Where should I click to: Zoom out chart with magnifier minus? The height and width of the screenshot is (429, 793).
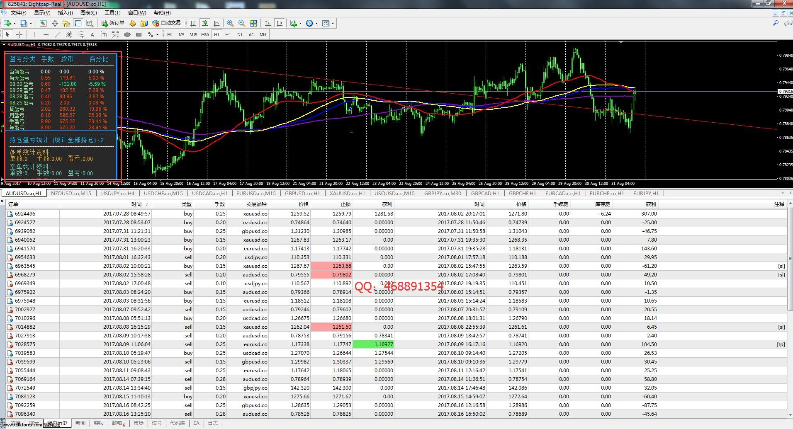pyautogui.click(x=242, y=23)
